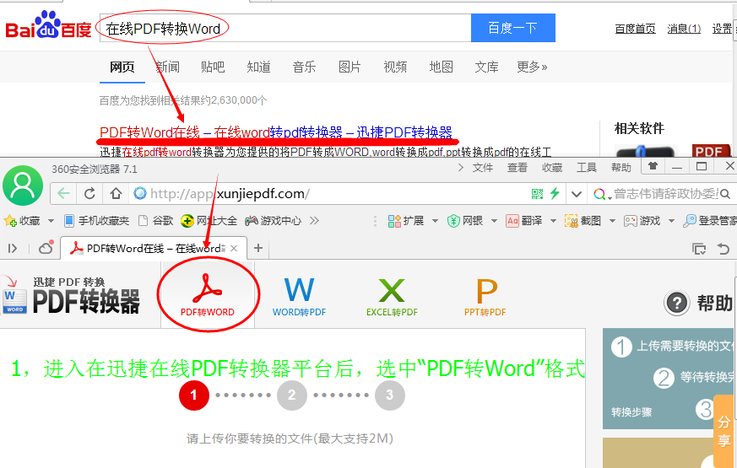Viewport: 737px width, 468px height.
Task: Switch to the 音乐 search tab
Action: tap(304, 67)
